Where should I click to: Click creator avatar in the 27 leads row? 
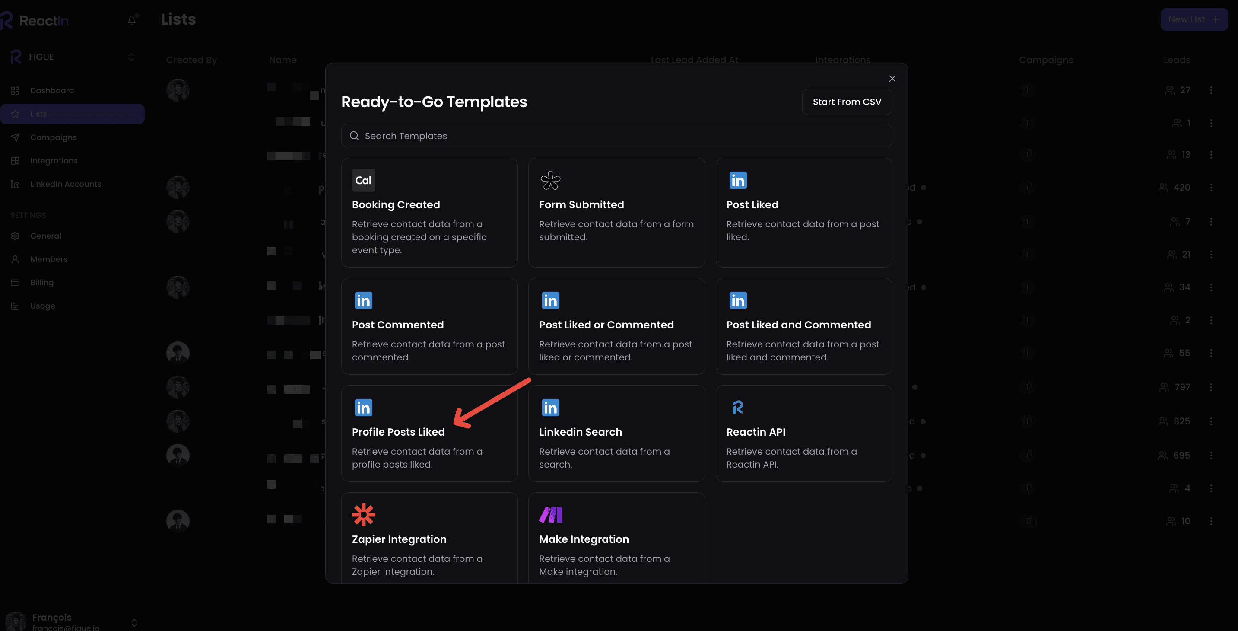[x=178, y=90]
